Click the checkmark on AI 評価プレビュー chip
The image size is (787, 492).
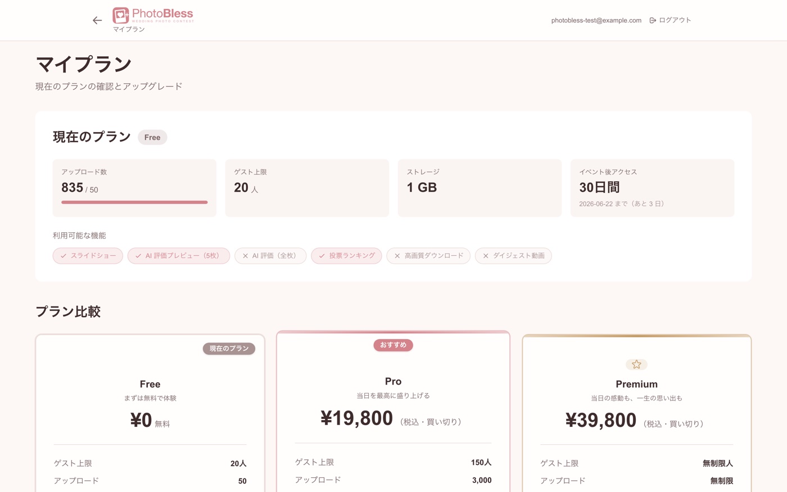138,256
